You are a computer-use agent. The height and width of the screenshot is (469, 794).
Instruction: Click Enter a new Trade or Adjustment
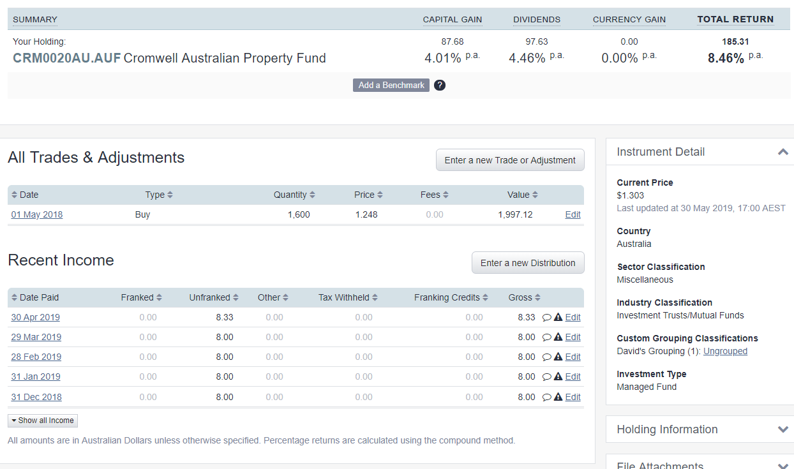click(509, 160)
